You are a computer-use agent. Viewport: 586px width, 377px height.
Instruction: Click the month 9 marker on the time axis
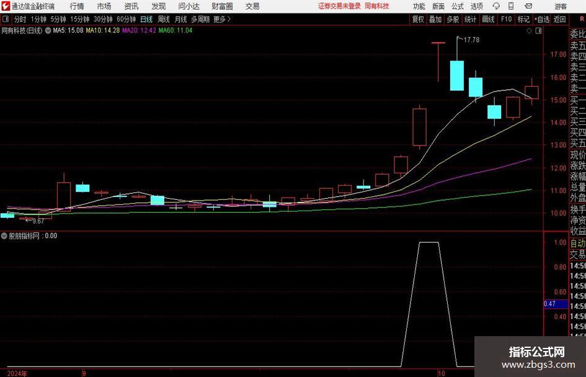(x=84, y=373)
